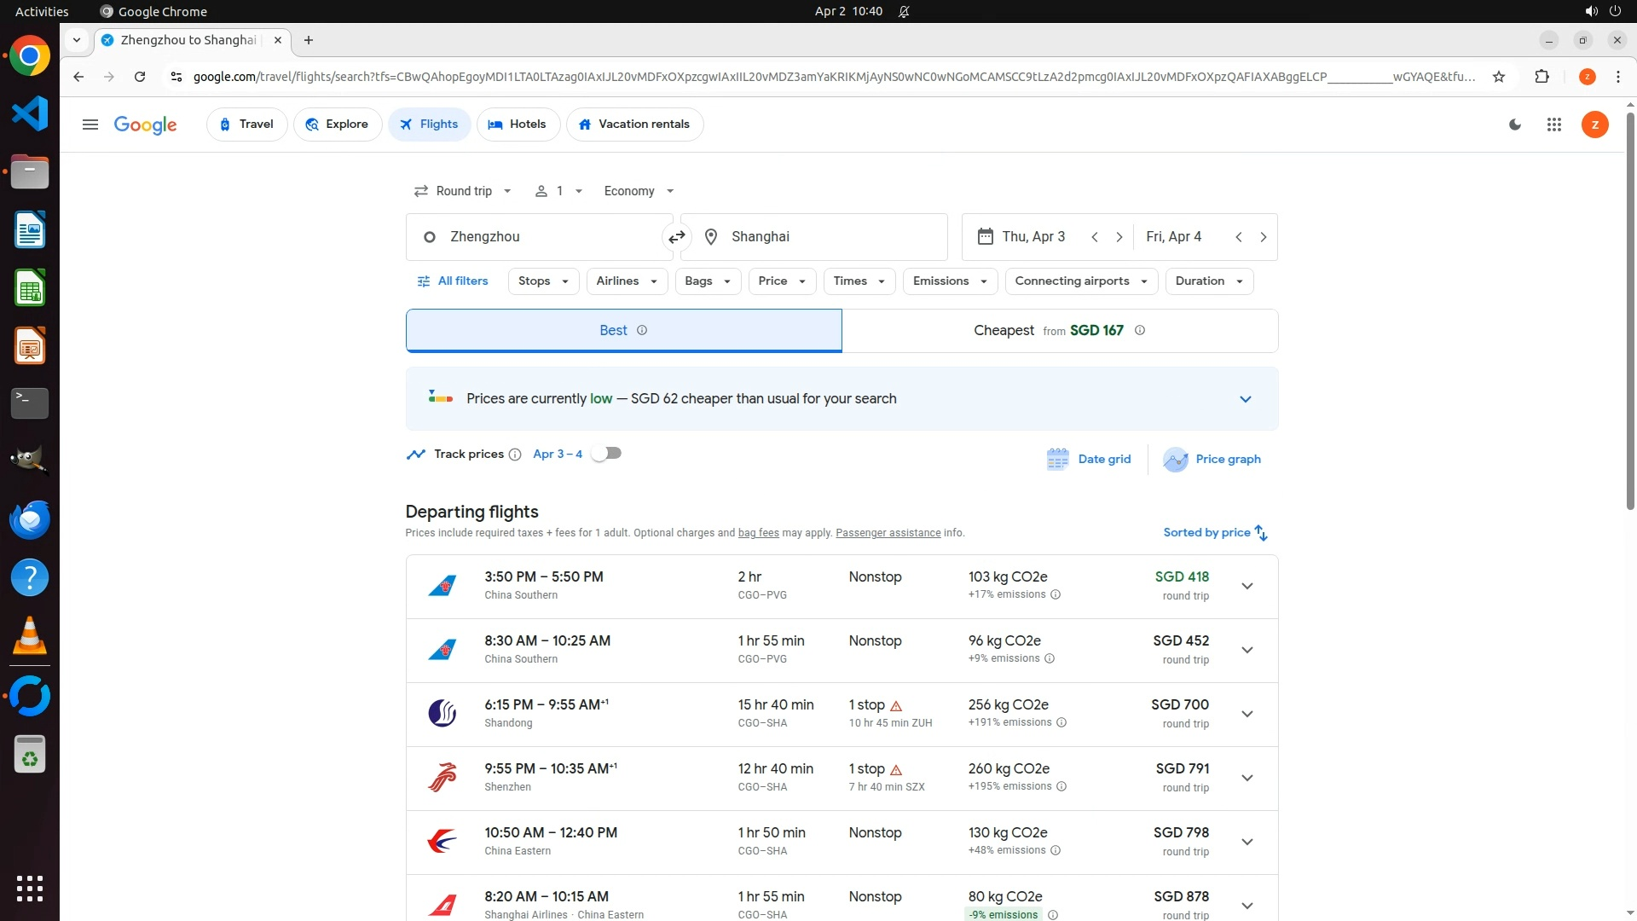Expand the low prices insight banner
1637x921 pixels.
1245,399
